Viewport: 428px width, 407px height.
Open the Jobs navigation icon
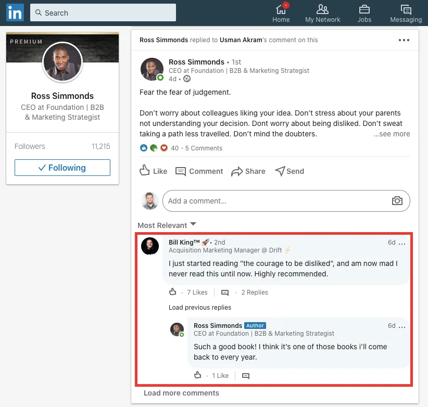364,12
